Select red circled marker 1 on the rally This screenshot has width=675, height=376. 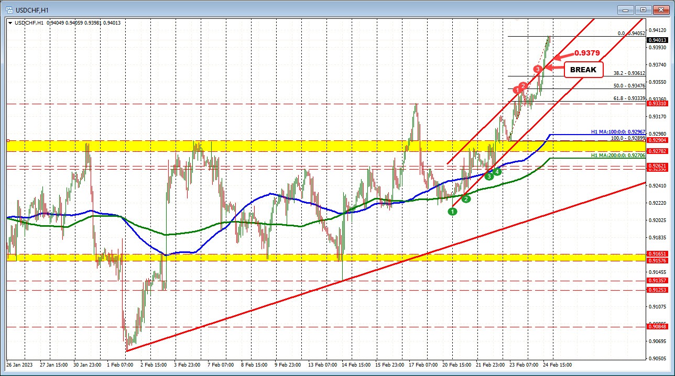coord(517,90)
